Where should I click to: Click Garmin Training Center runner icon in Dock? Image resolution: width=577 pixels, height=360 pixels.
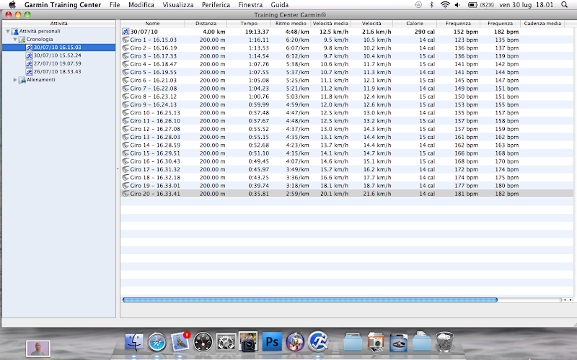318,341
